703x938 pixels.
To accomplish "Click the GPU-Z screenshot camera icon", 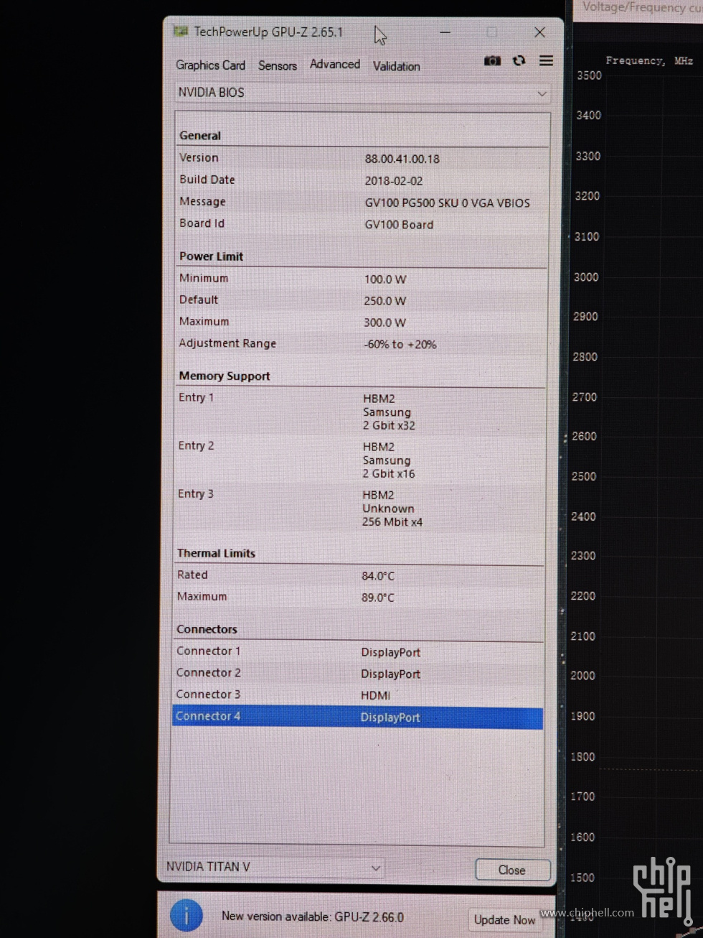I will pos(492,61).
